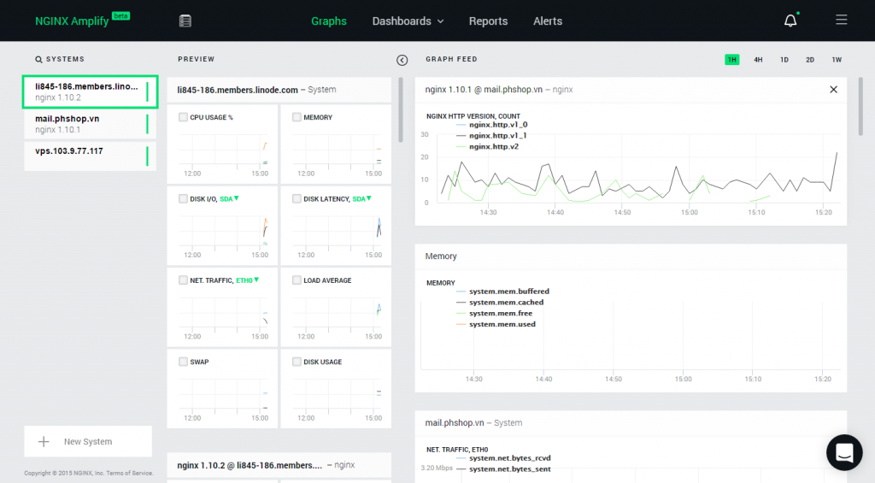Click the Load Average preview thumbnail graph

point(337,316)
